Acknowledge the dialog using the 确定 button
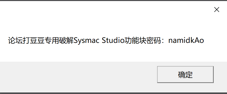The image size is (227, 94). 185,74
